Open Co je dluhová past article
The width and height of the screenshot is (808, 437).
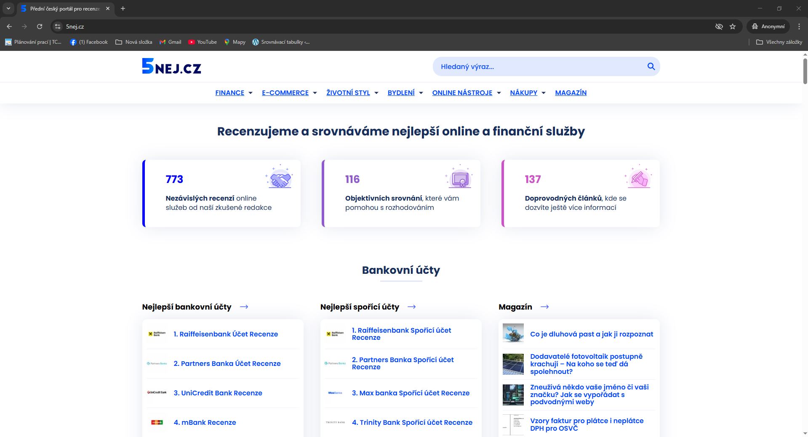[592, 334]
